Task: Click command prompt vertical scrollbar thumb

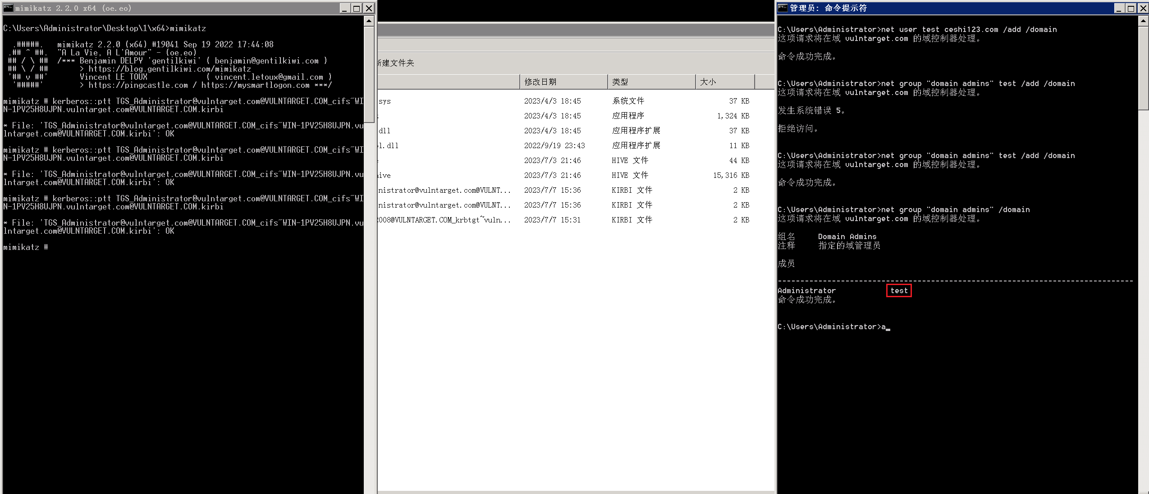Action: click(1143, 68)
